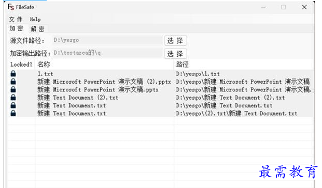Select 新建 Microsoft PowerPoint 演示文稿.pptx name

98,89
